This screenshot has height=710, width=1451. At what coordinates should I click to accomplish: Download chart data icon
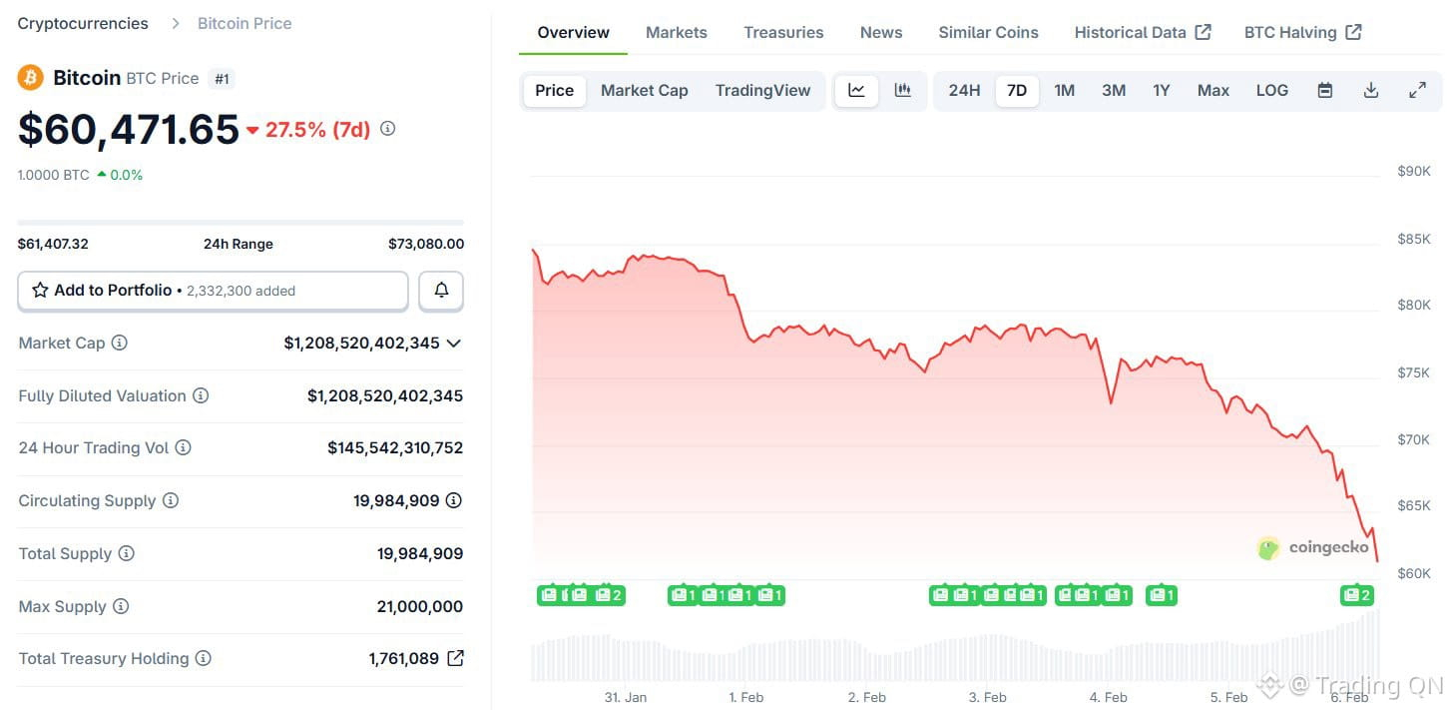coord(1371,90)
